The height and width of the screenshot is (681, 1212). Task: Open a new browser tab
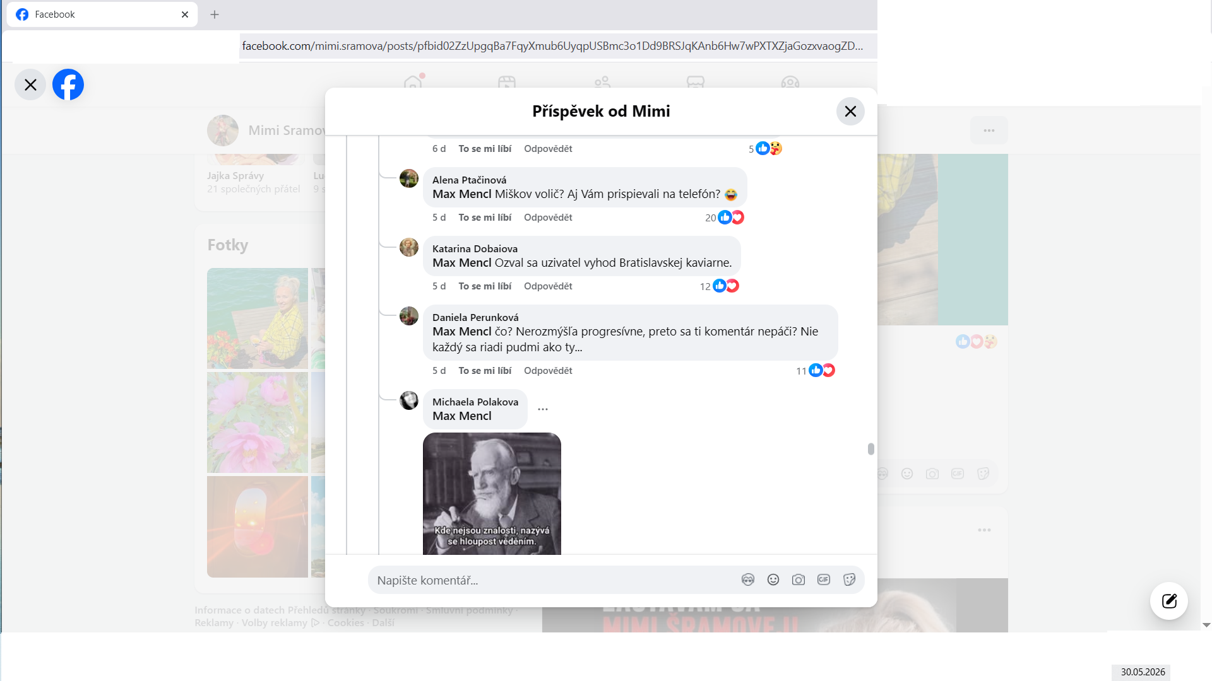click(215, 15)
